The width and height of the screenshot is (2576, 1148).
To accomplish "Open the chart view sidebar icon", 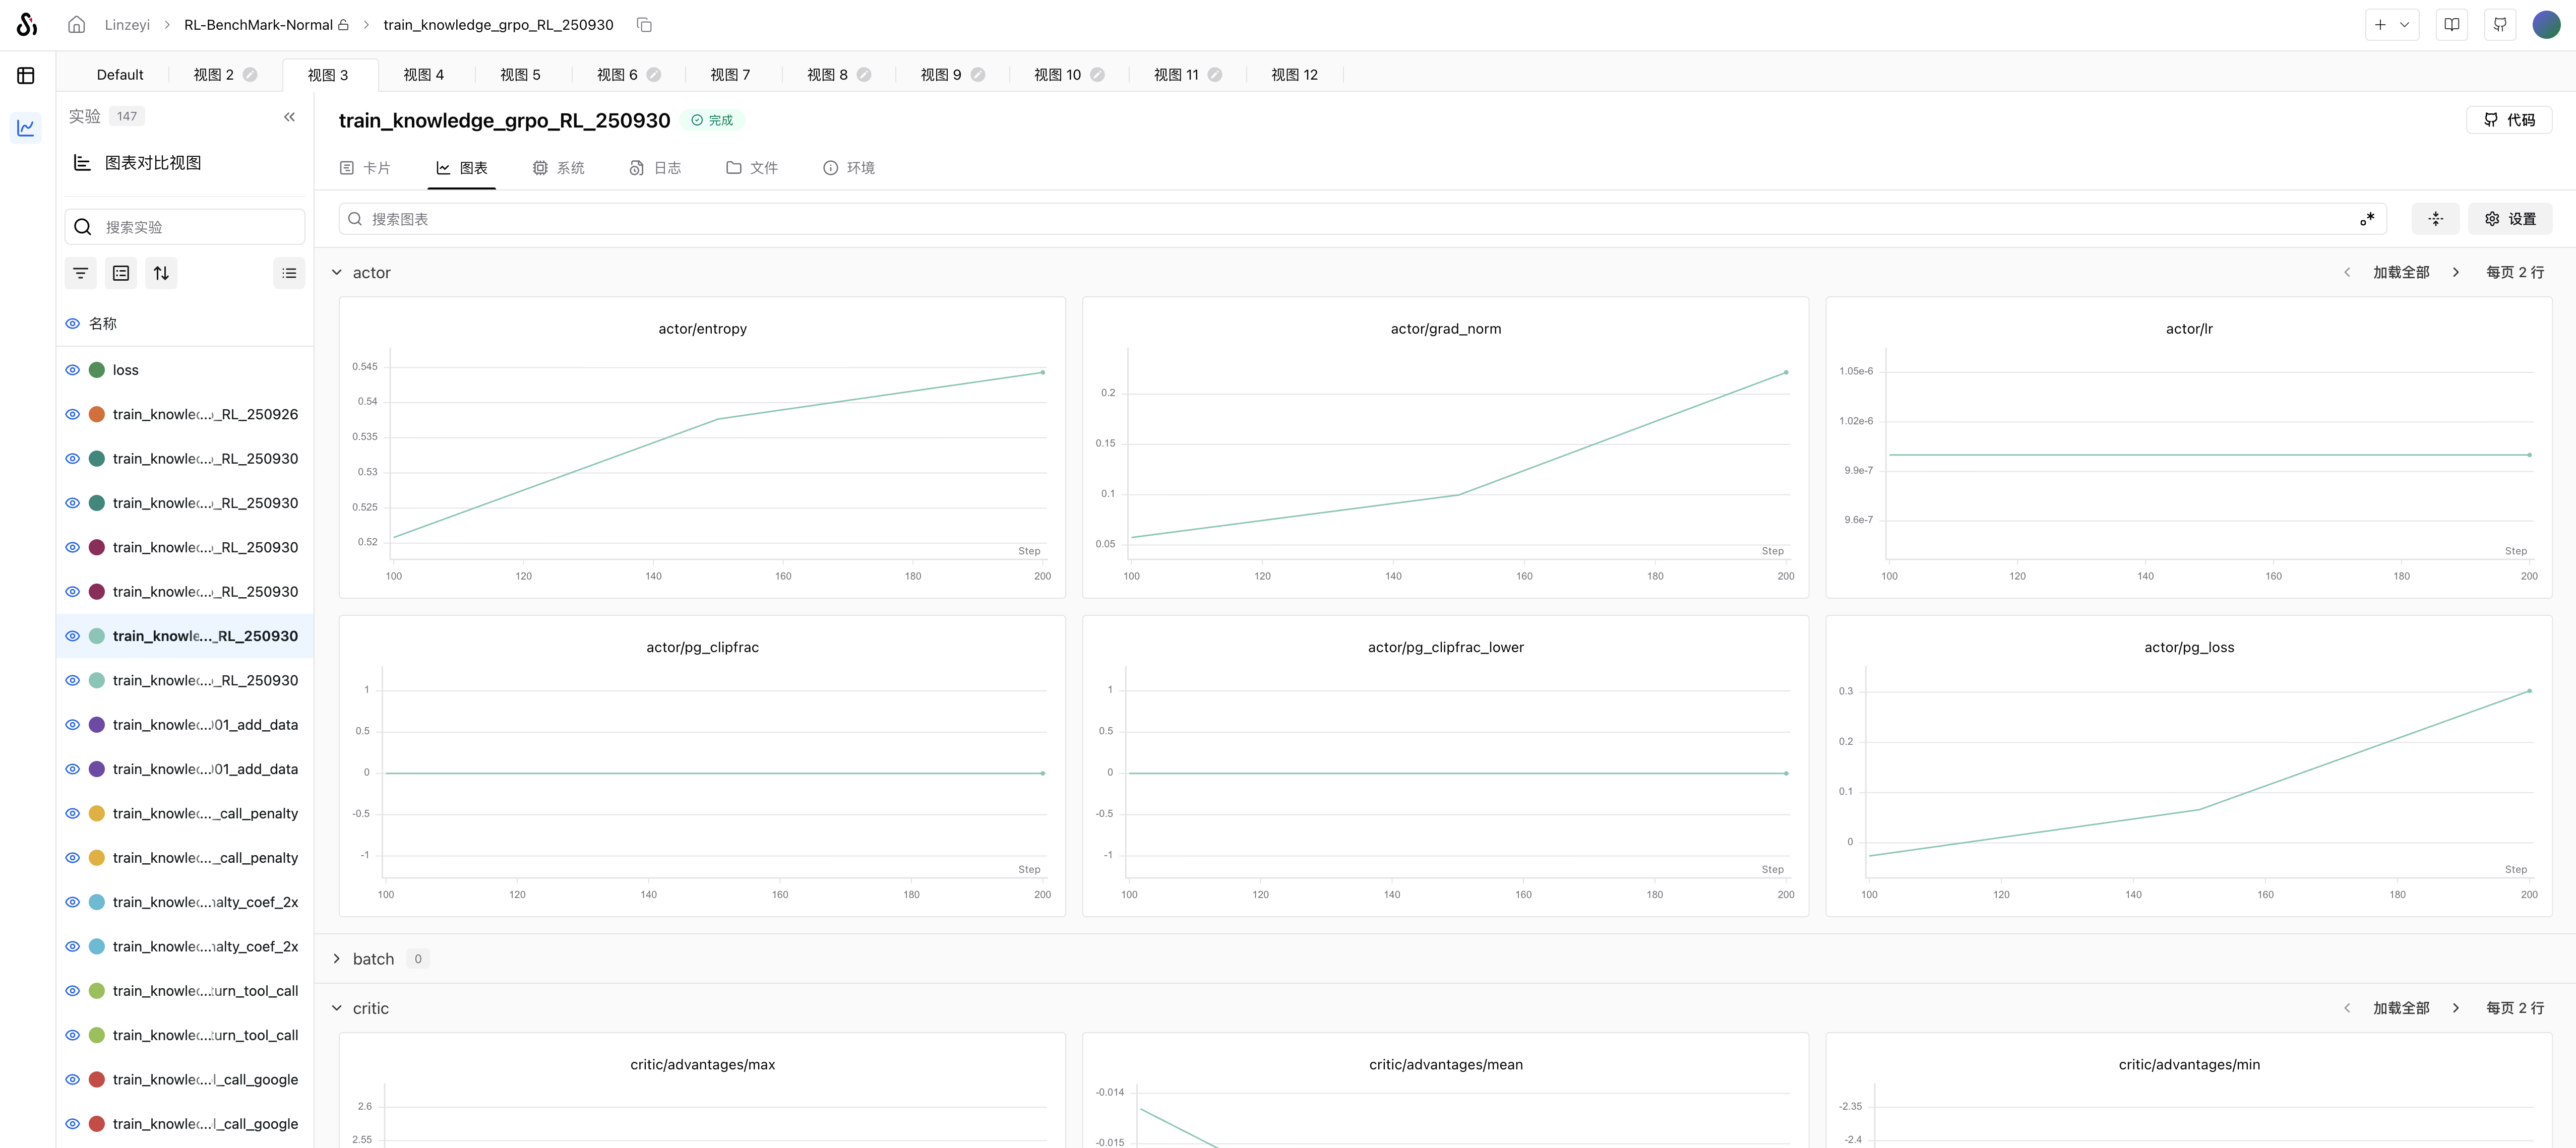I will coord(26,127).
